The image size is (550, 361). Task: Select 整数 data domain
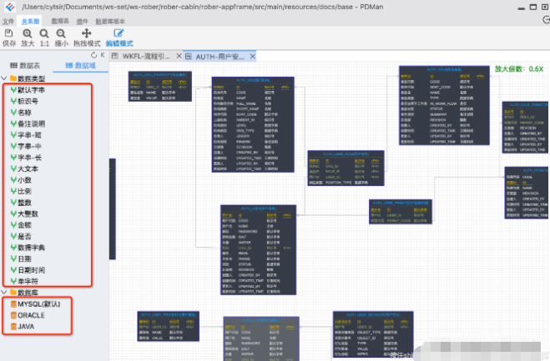click(21, 203)
